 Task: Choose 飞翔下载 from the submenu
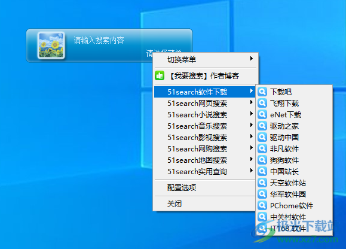point(294,103)
